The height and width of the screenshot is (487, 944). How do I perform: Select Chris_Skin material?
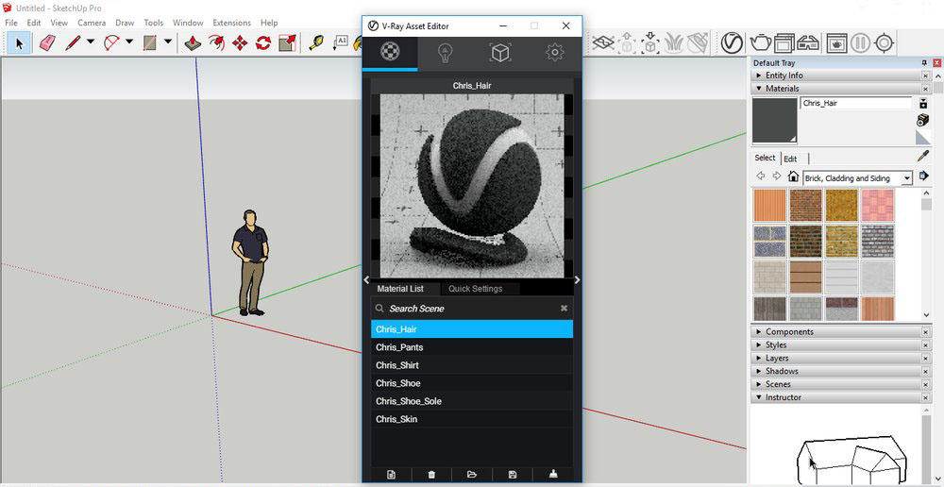pos(471,419)
